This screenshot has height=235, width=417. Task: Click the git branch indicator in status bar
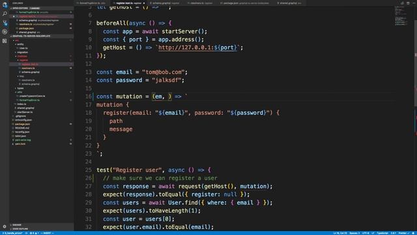click(x=12, y=233)
